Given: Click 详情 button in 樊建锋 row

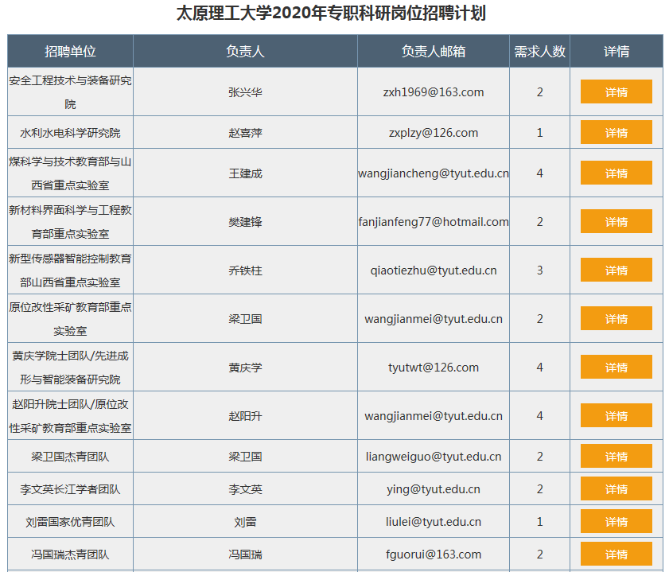Looking at the screenshot, I should click(616, 221).
